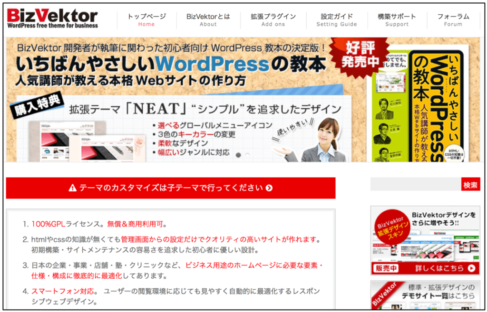Screen dimensions: 487x312
Task: Click the 好評発売中 red starburst badge
Action: 360,57
